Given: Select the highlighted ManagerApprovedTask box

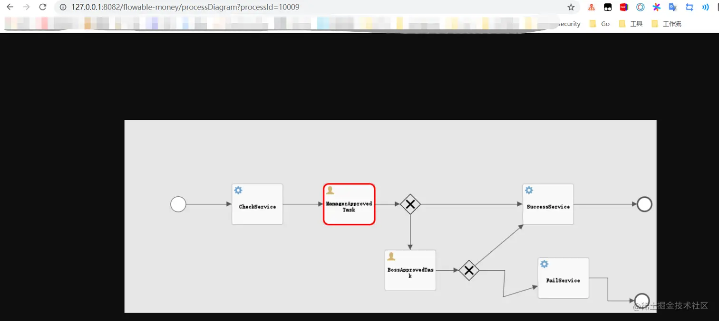Looking at the screenshot, I should tap(349, 204).
